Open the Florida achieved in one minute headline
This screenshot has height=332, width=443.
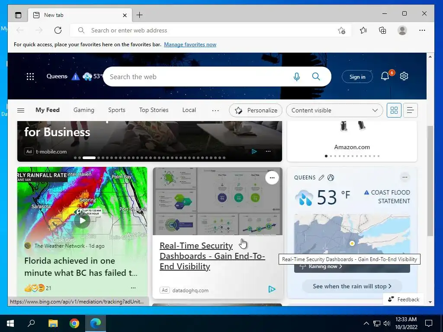pos(81,267)
